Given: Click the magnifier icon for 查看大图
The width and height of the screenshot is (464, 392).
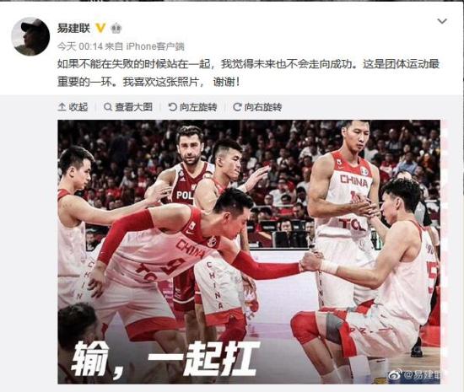Looking at the screenshot, I should 108,107.
